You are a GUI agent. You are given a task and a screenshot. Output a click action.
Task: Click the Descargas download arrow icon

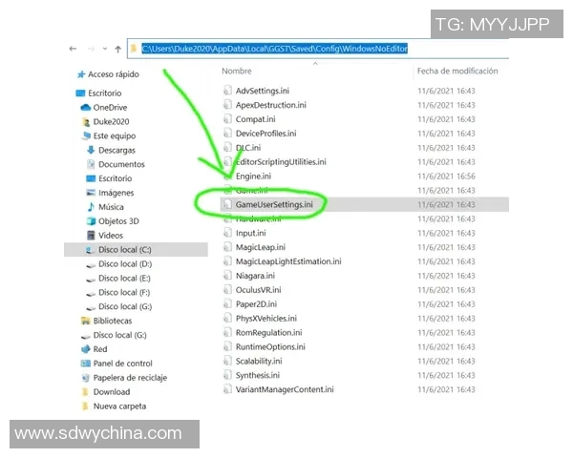[x=91, y=150]
